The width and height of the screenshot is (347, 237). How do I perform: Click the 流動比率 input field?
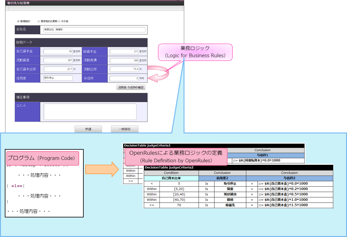(124, 69)
